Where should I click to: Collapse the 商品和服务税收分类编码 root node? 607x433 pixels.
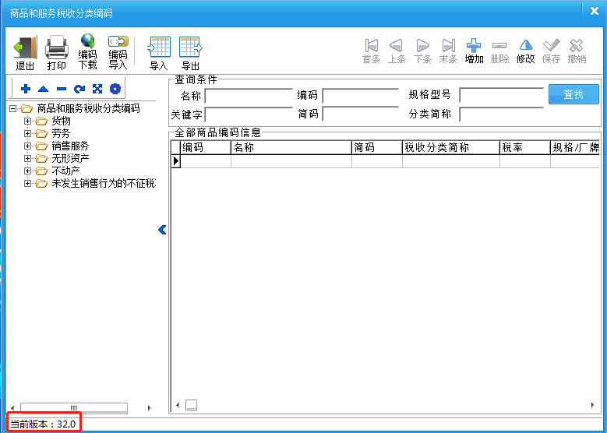(12, 108)
